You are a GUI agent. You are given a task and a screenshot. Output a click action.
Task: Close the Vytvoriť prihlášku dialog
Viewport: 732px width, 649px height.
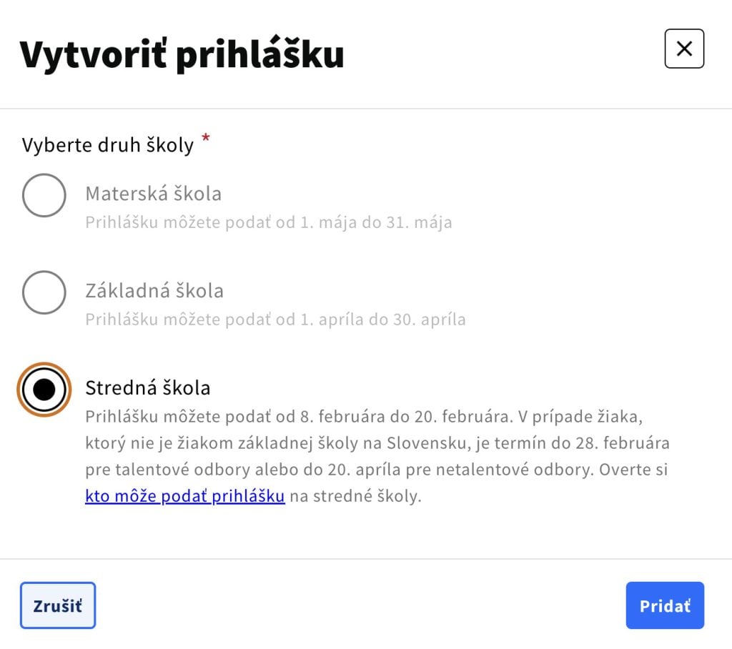coord(684,49)
